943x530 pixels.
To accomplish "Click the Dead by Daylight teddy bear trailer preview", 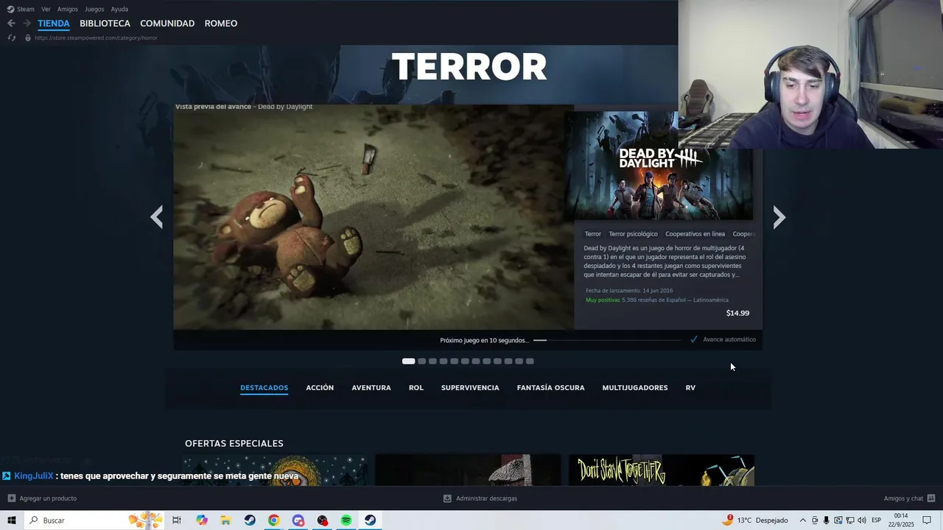I will (x=373, y=217).
